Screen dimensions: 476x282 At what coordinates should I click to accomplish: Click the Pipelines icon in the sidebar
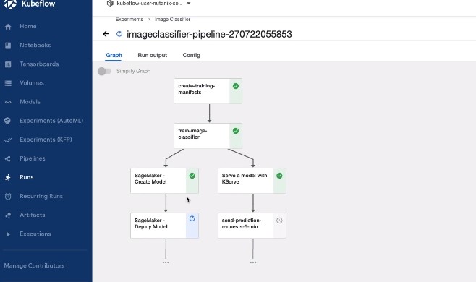click(8, 159)
